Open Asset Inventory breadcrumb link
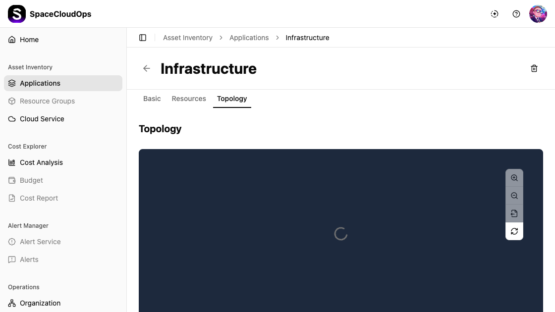This screenshot has width=555, height=312. 188,38
